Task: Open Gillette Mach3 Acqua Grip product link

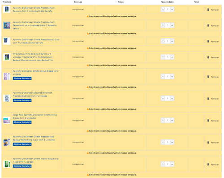Action: click(35, 160)
